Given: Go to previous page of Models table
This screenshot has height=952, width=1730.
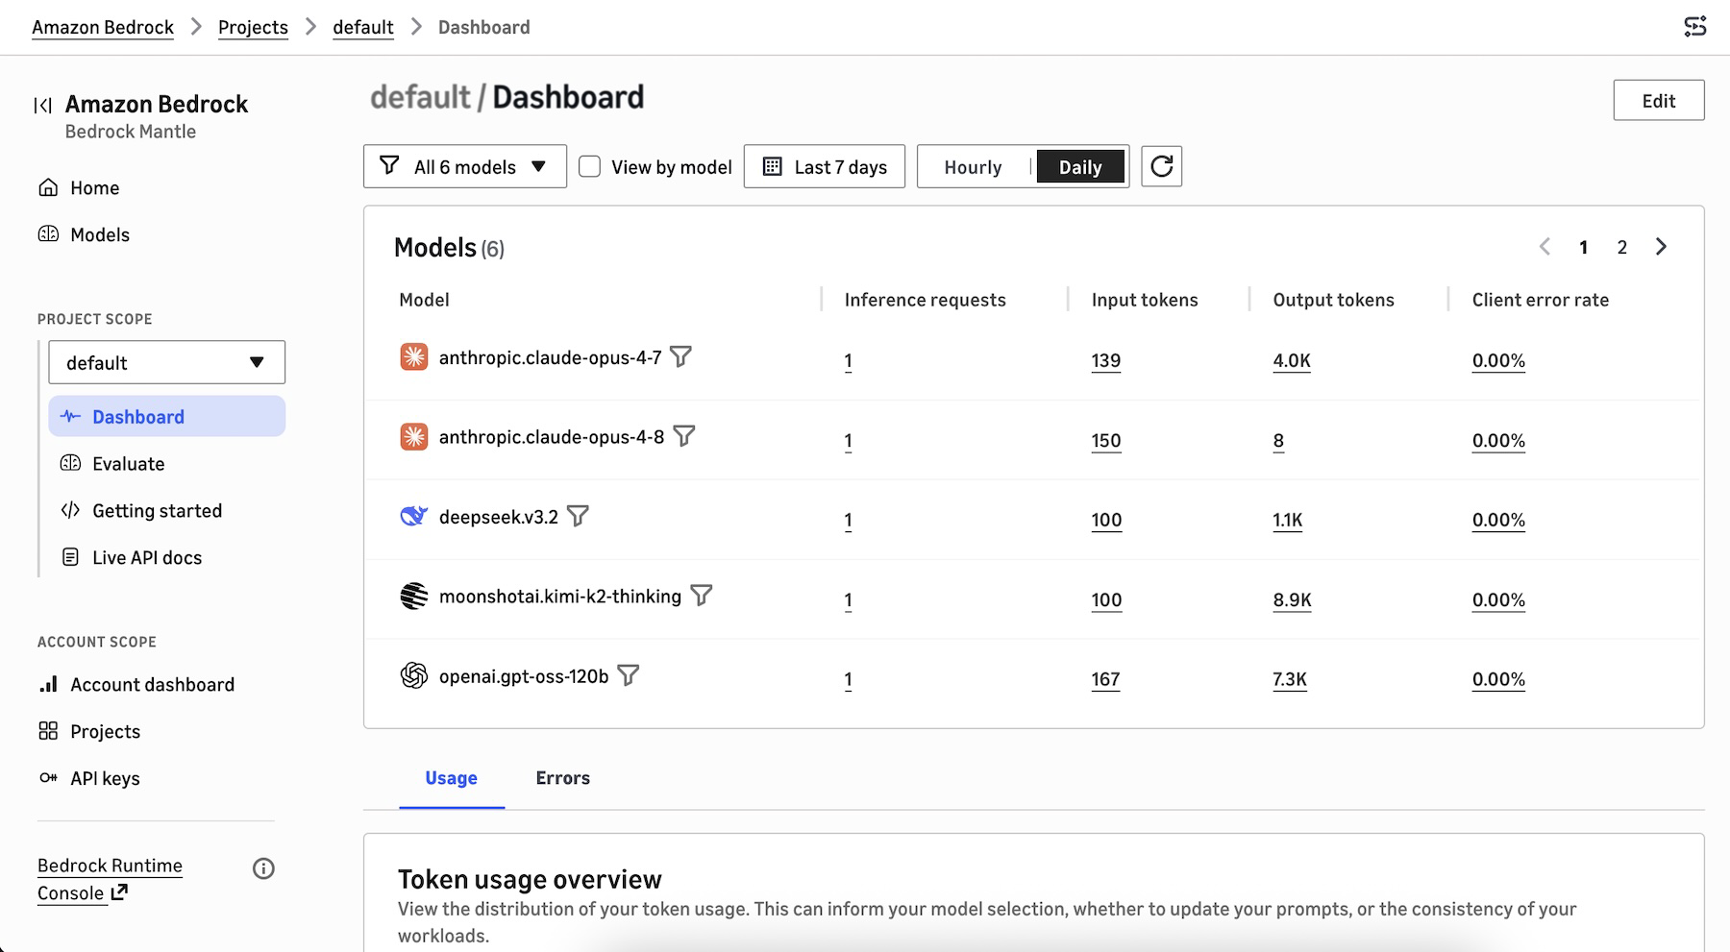Looking at the screenshot, I should [1545, 247].
